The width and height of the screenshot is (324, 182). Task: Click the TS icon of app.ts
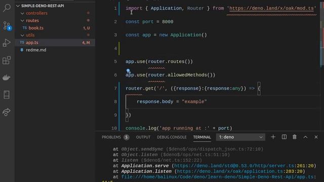22,42
